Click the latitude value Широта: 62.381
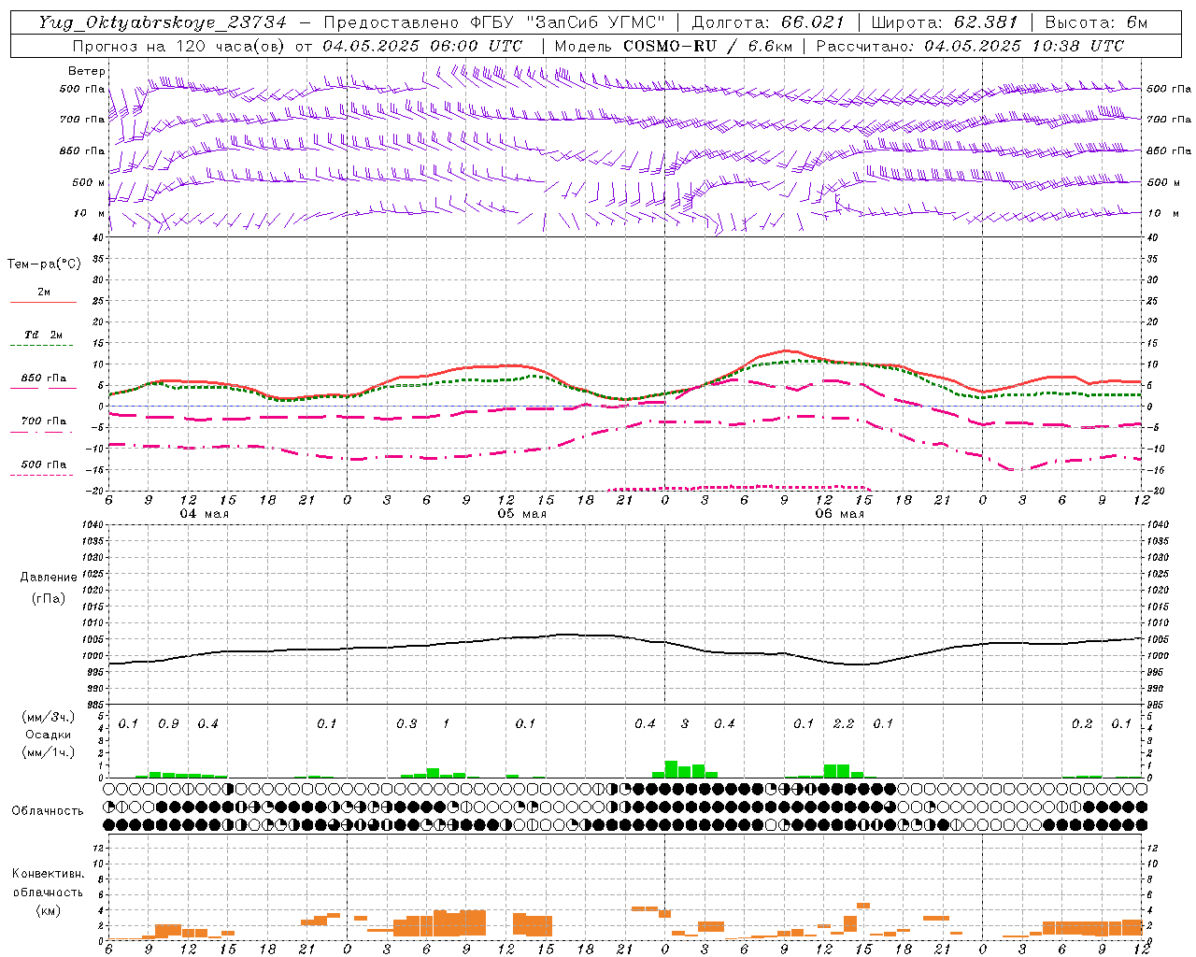The image size is (1196, 957). (945, 22)
